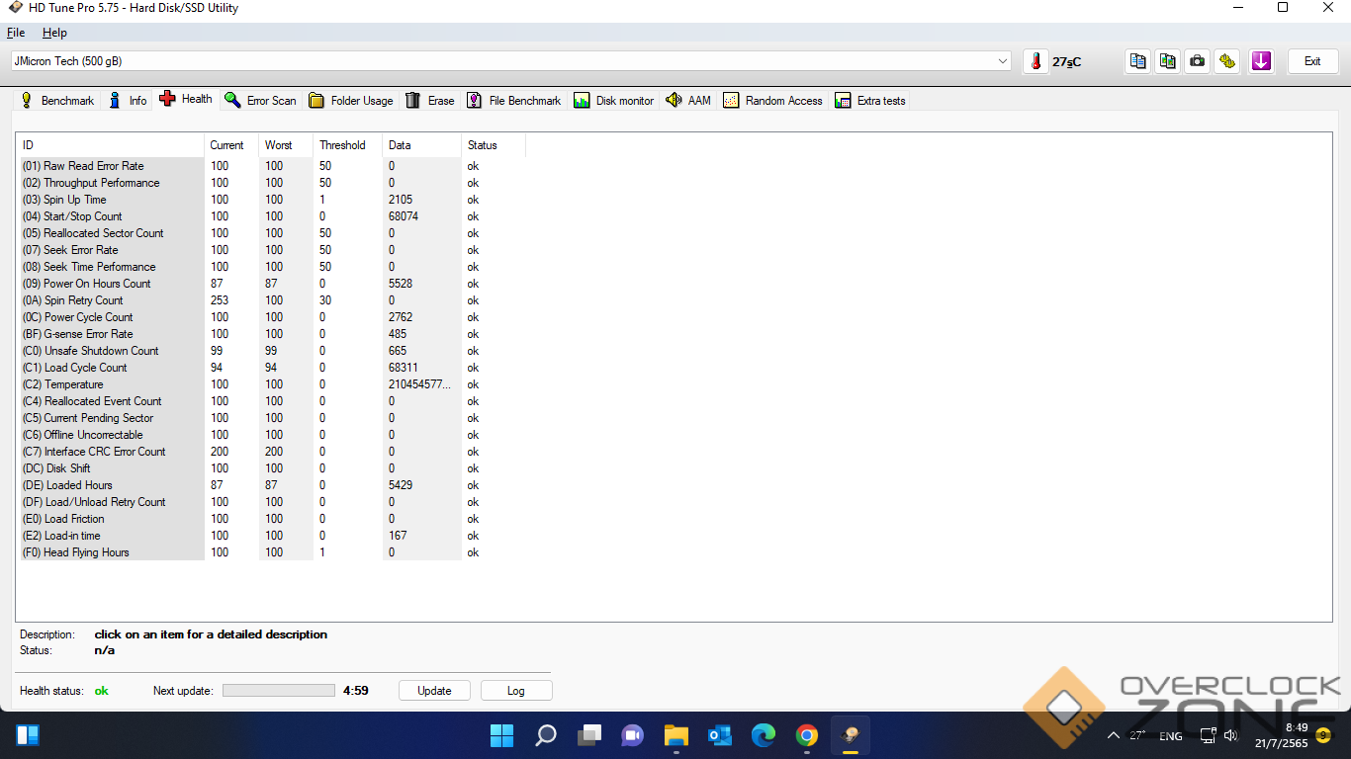Switch to the Disk monitor tab

coord(613,101)
